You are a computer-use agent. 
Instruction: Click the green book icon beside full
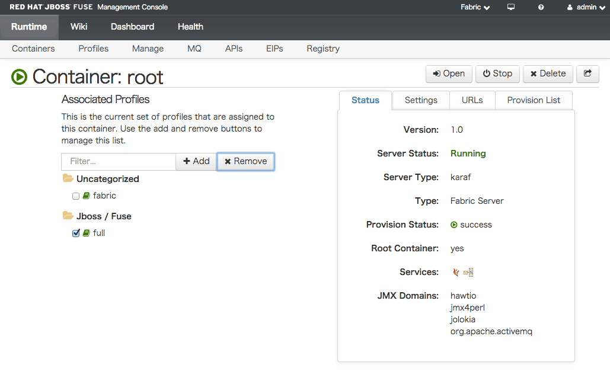click(x=87, y=233)
